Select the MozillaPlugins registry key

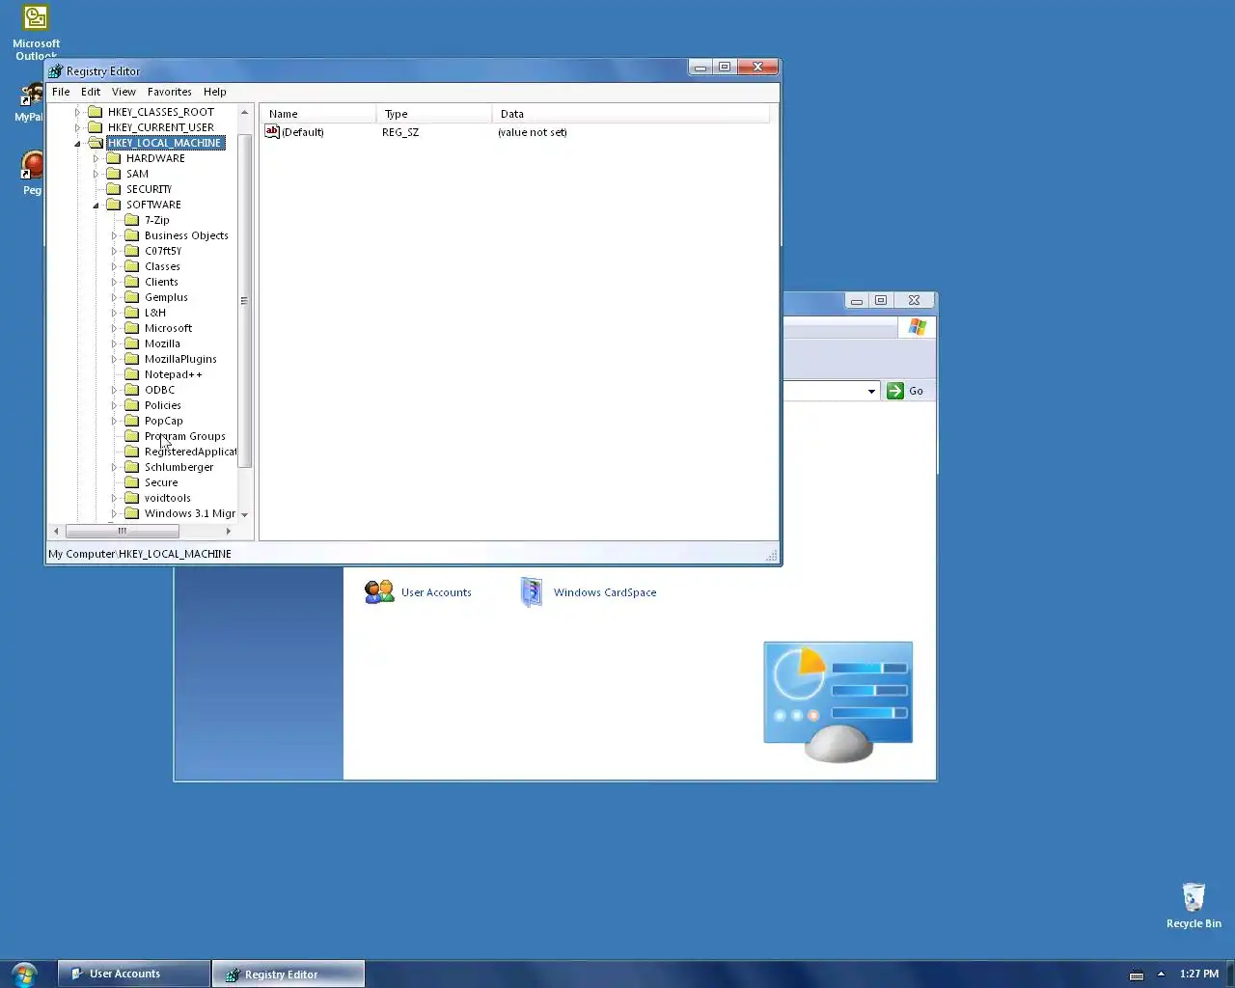coord(180,359)
